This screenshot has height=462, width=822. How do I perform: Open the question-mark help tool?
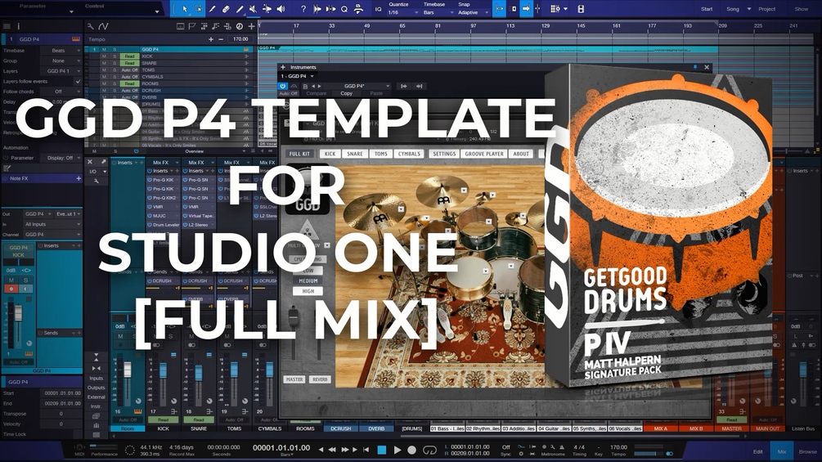coord(303,9)
